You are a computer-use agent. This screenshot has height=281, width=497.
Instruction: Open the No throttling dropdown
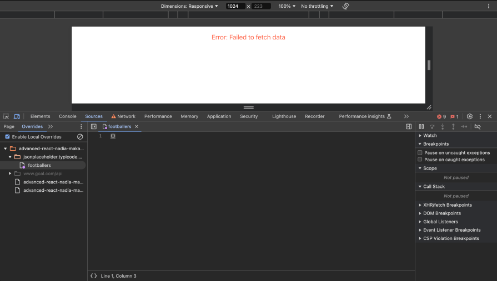point(317,6)
